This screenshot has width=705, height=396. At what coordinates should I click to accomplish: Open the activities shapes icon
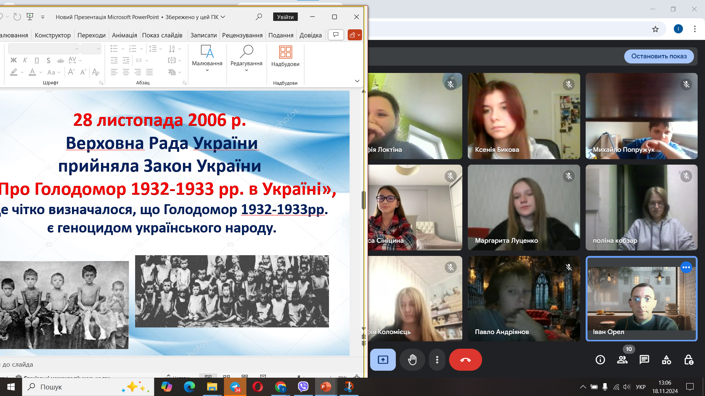(x=666, y=360)
